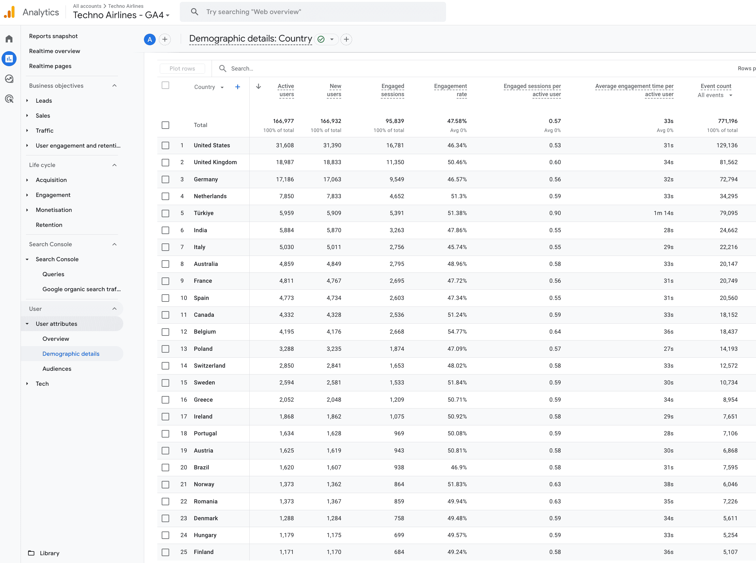Open Realtime overview report
Viewport: 756px width, 563px height.
[55, 51]
